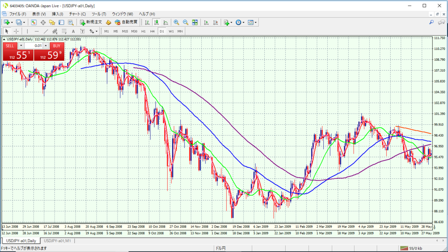Switch timeframe to H4
The width and height of the screenshot is (448, 252).
click(153, 31)
